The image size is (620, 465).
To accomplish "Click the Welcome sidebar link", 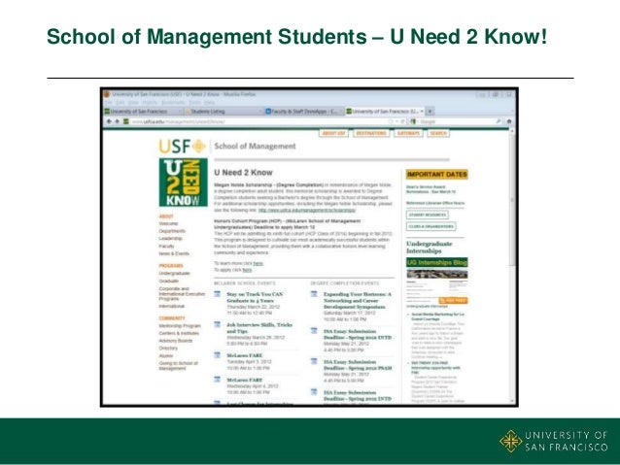I will pyautogui.click(x=168, y=223).
